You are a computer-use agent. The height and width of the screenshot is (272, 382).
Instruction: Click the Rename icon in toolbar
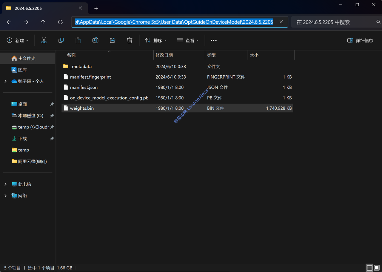click(x=95, y=40)
